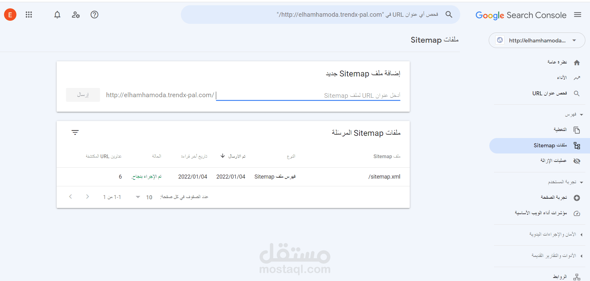
Task: Click the النوع type column header
Action: [291, 156]
